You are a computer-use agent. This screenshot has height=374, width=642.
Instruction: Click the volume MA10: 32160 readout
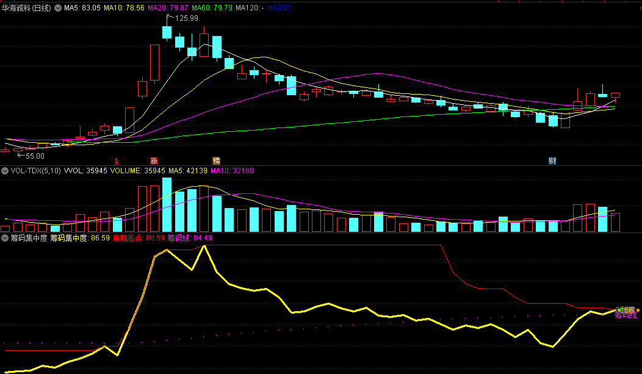point(232,171)
